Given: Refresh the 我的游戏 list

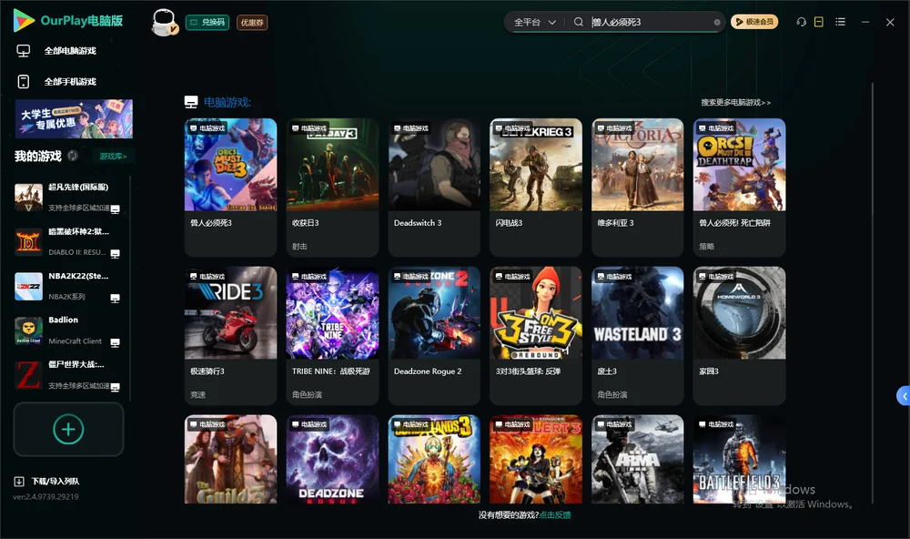Looking at the screenshot, I should click(73, 156).
